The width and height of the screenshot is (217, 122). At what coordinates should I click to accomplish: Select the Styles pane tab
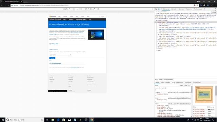[157, 82]
